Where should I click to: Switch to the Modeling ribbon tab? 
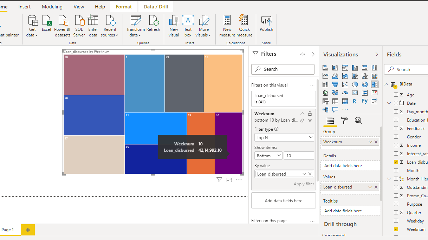click(x=52, y=7)
